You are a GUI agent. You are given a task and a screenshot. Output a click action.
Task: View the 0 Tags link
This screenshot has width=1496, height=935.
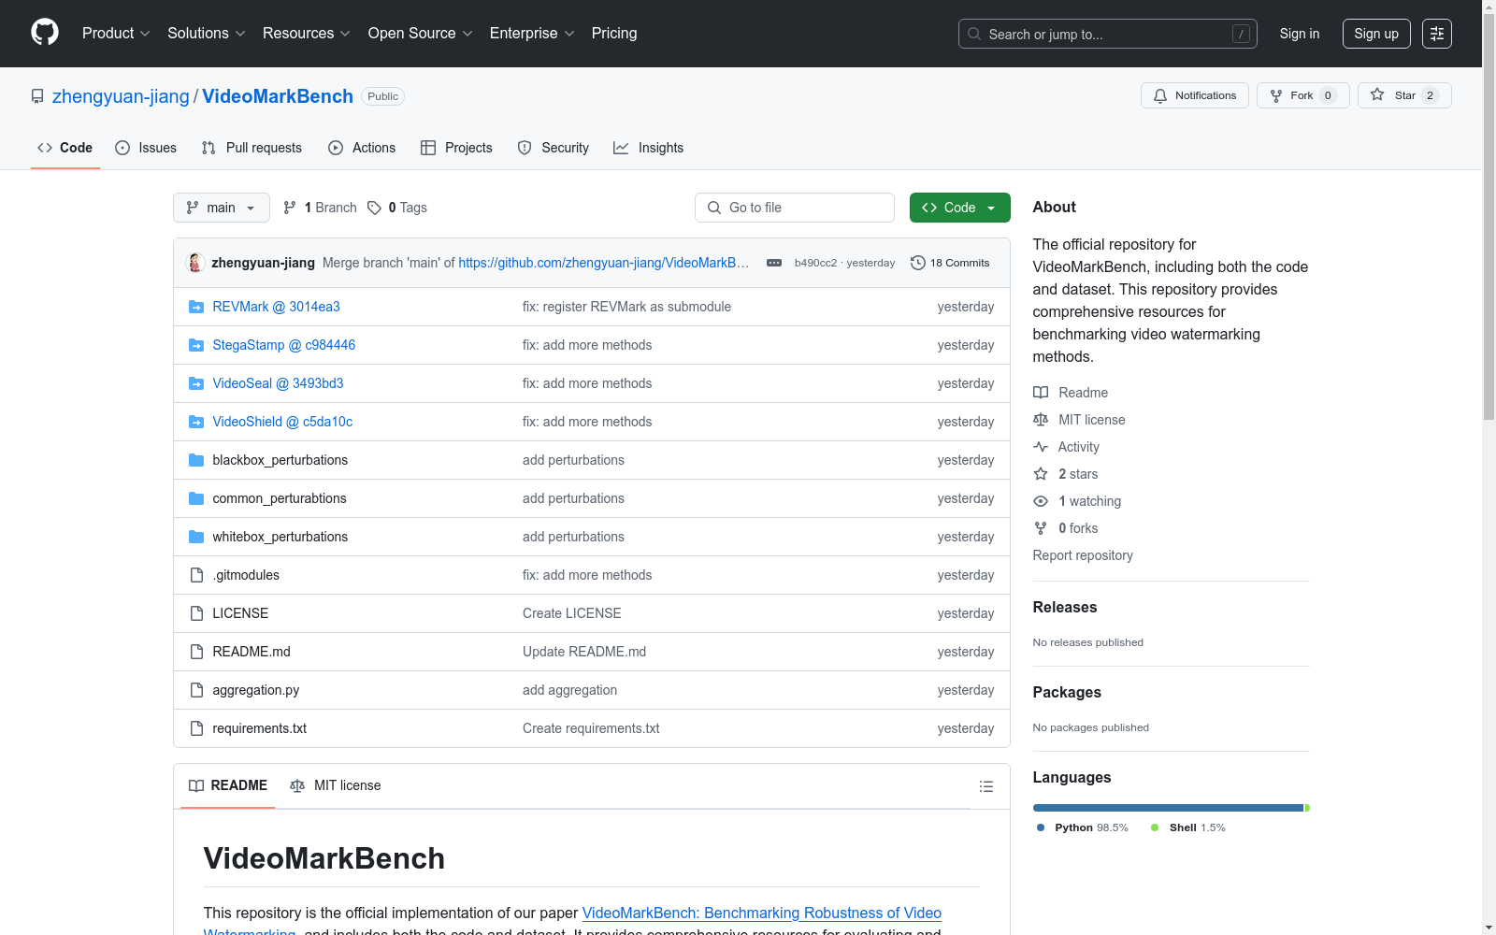pyautogui.click(x=397, y=208)
